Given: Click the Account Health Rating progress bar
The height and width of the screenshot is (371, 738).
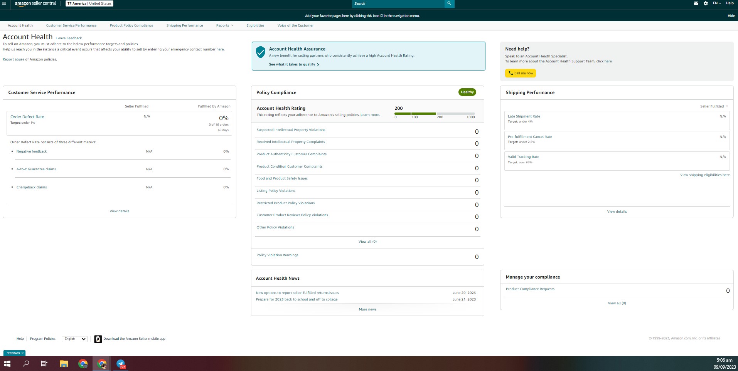Looking at the screenshot, I should tap(435, 114).
